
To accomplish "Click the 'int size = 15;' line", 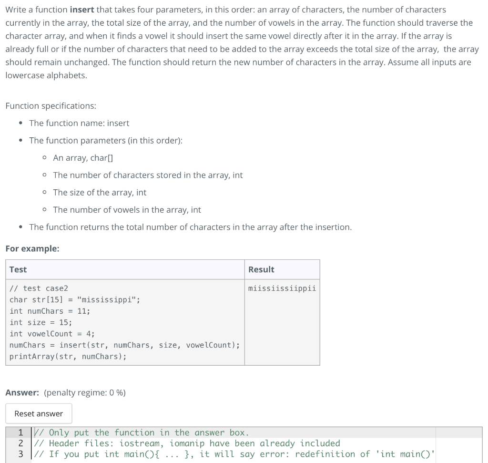I will tap(38, 322).
